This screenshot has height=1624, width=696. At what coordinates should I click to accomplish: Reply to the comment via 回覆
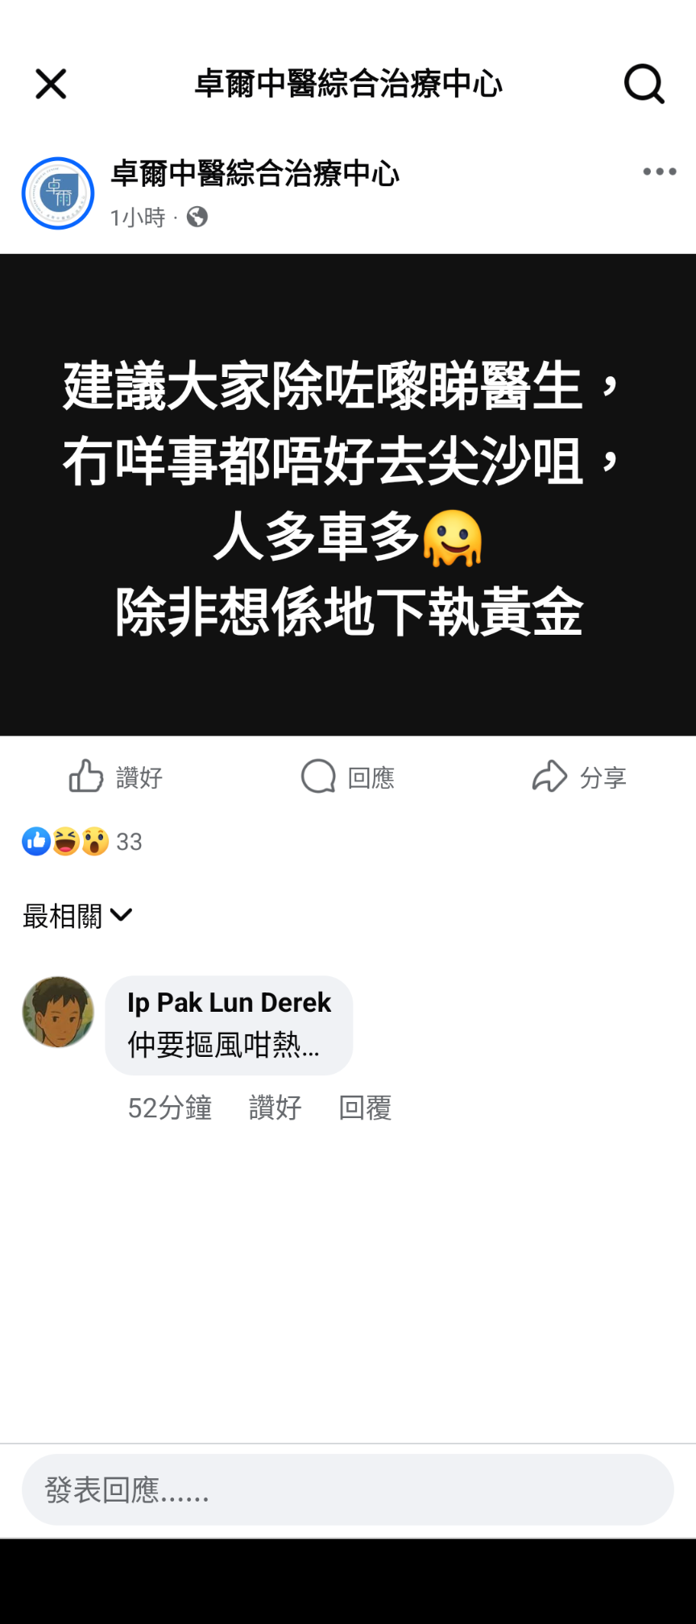365,1108
